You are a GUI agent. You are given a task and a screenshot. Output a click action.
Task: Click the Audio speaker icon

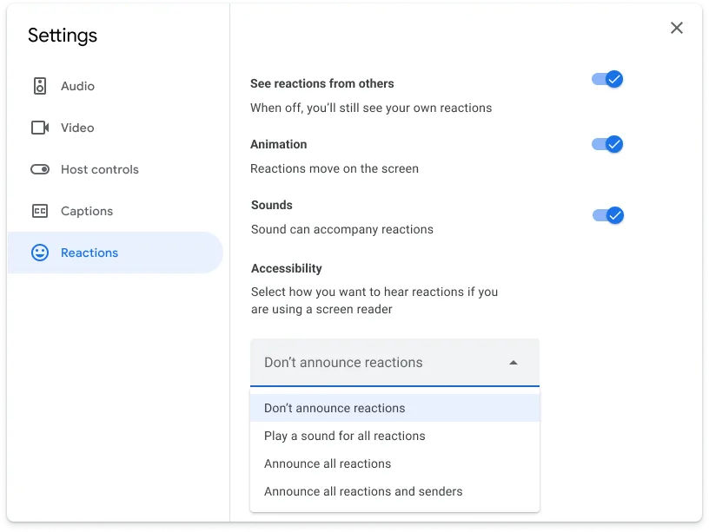40,86
